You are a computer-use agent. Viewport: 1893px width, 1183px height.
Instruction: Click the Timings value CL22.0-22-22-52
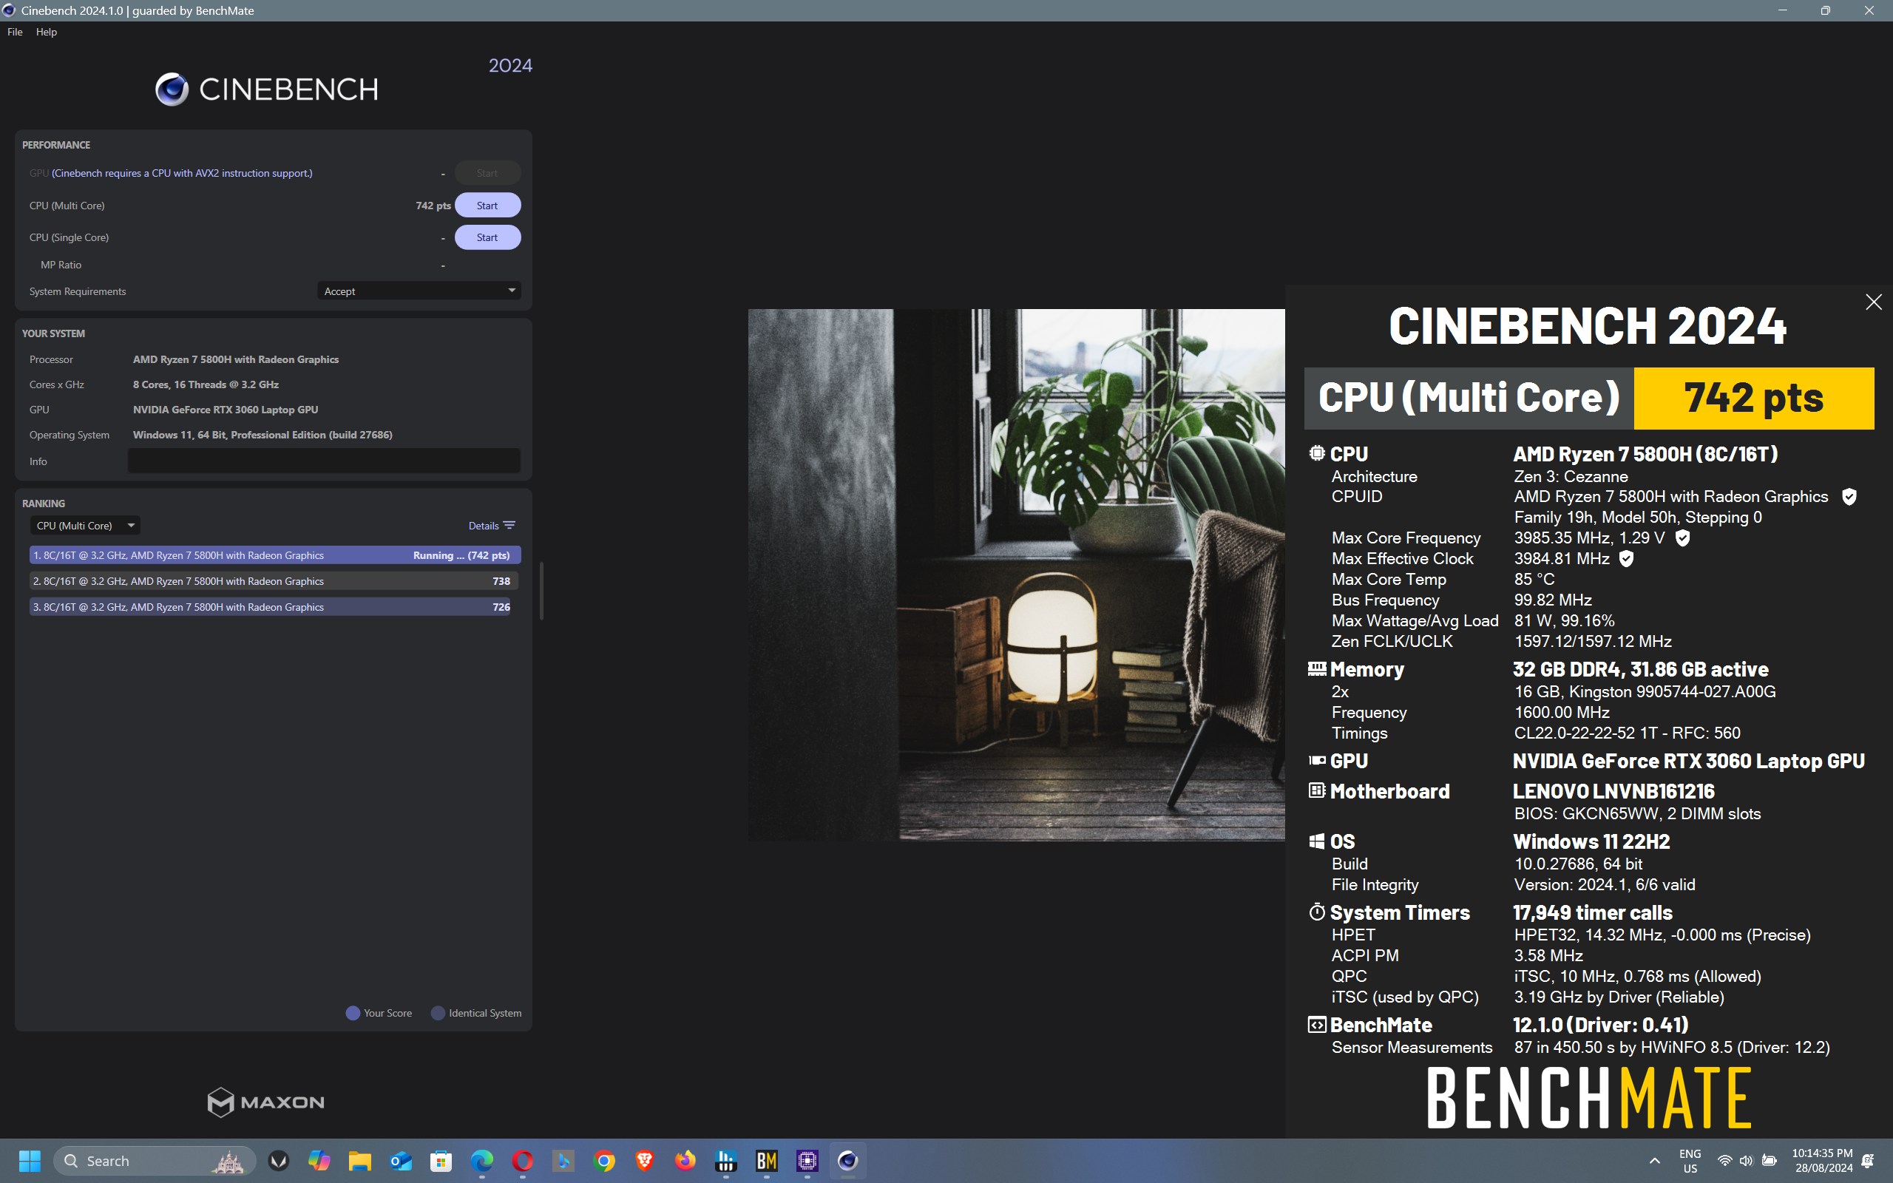[1627, 733]
